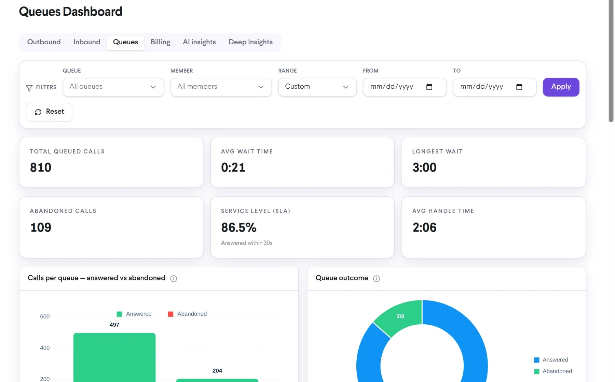Click the Apply button
The height and width of the screenshot is (382, 615).
click(x=561, y=87)
